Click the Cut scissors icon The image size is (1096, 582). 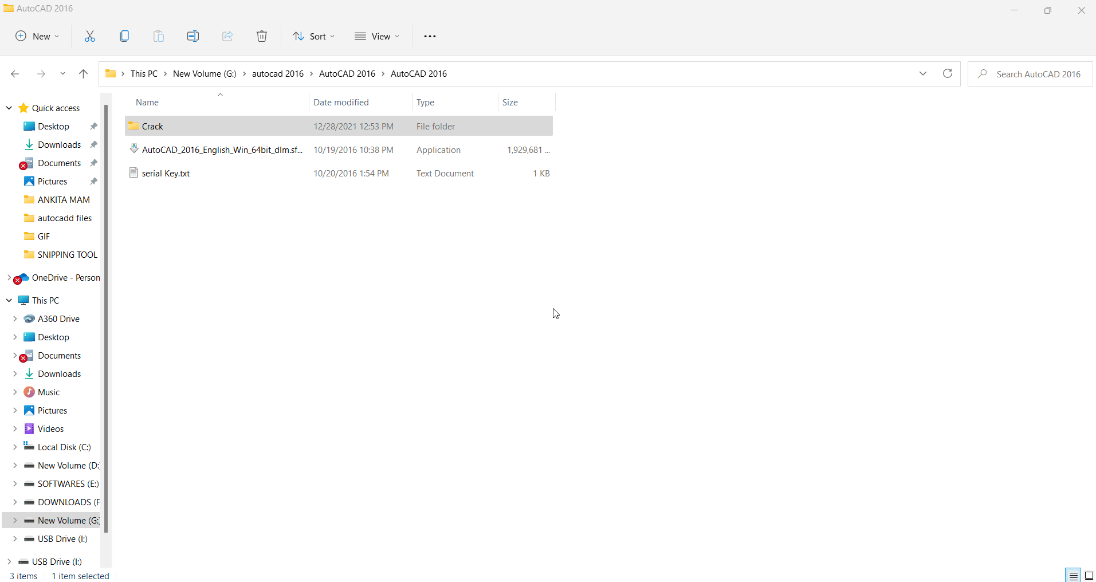(90, 36)
